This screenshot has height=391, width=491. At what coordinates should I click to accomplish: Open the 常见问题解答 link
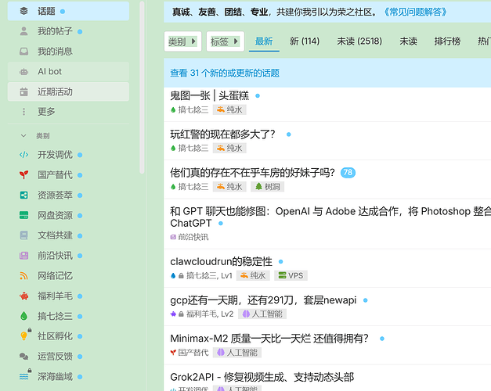415,13
